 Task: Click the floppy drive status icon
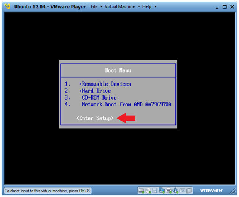155,191
